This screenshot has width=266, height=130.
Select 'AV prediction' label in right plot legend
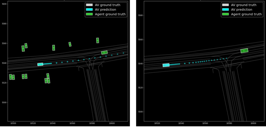click(x=241, y=10)
